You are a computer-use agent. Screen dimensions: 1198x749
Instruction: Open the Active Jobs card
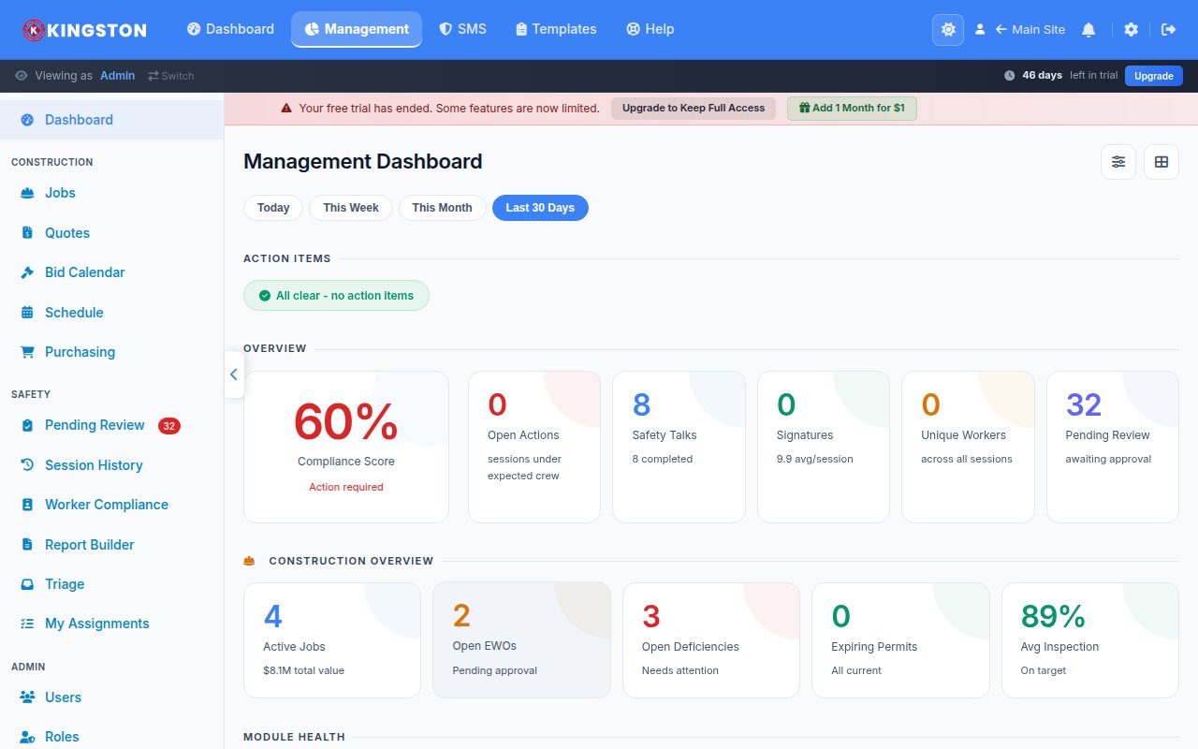[332, 640]
